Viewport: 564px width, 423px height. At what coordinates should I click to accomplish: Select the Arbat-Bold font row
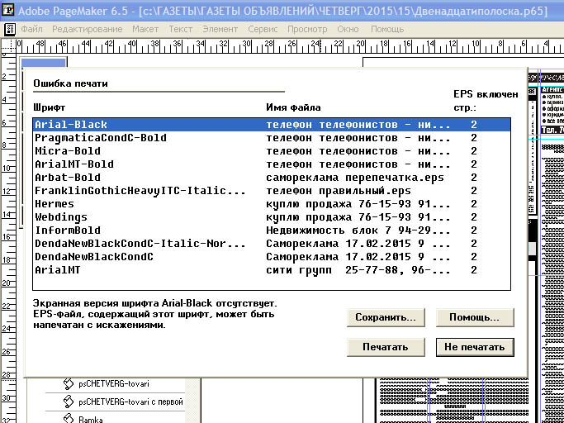coord(272,178)
